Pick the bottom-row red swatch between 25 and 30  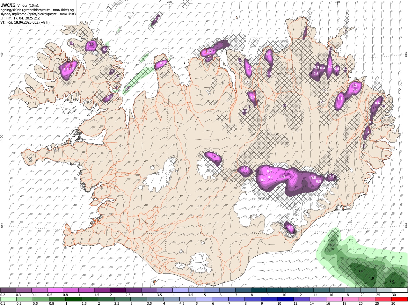(x=383, y=299)
